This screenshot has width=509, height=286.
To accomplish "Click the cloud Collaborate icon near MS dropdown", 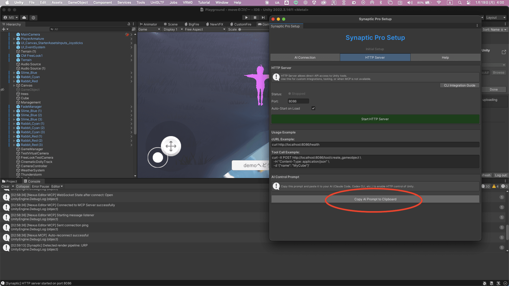I will pyautogui.click(x=24, y=18).
